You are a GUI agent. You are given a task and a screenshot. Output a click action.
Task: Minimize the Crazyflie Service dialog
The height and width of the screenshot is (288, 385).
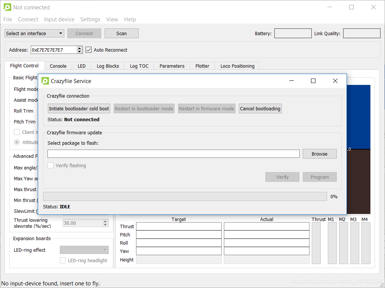tap(292, 81)
